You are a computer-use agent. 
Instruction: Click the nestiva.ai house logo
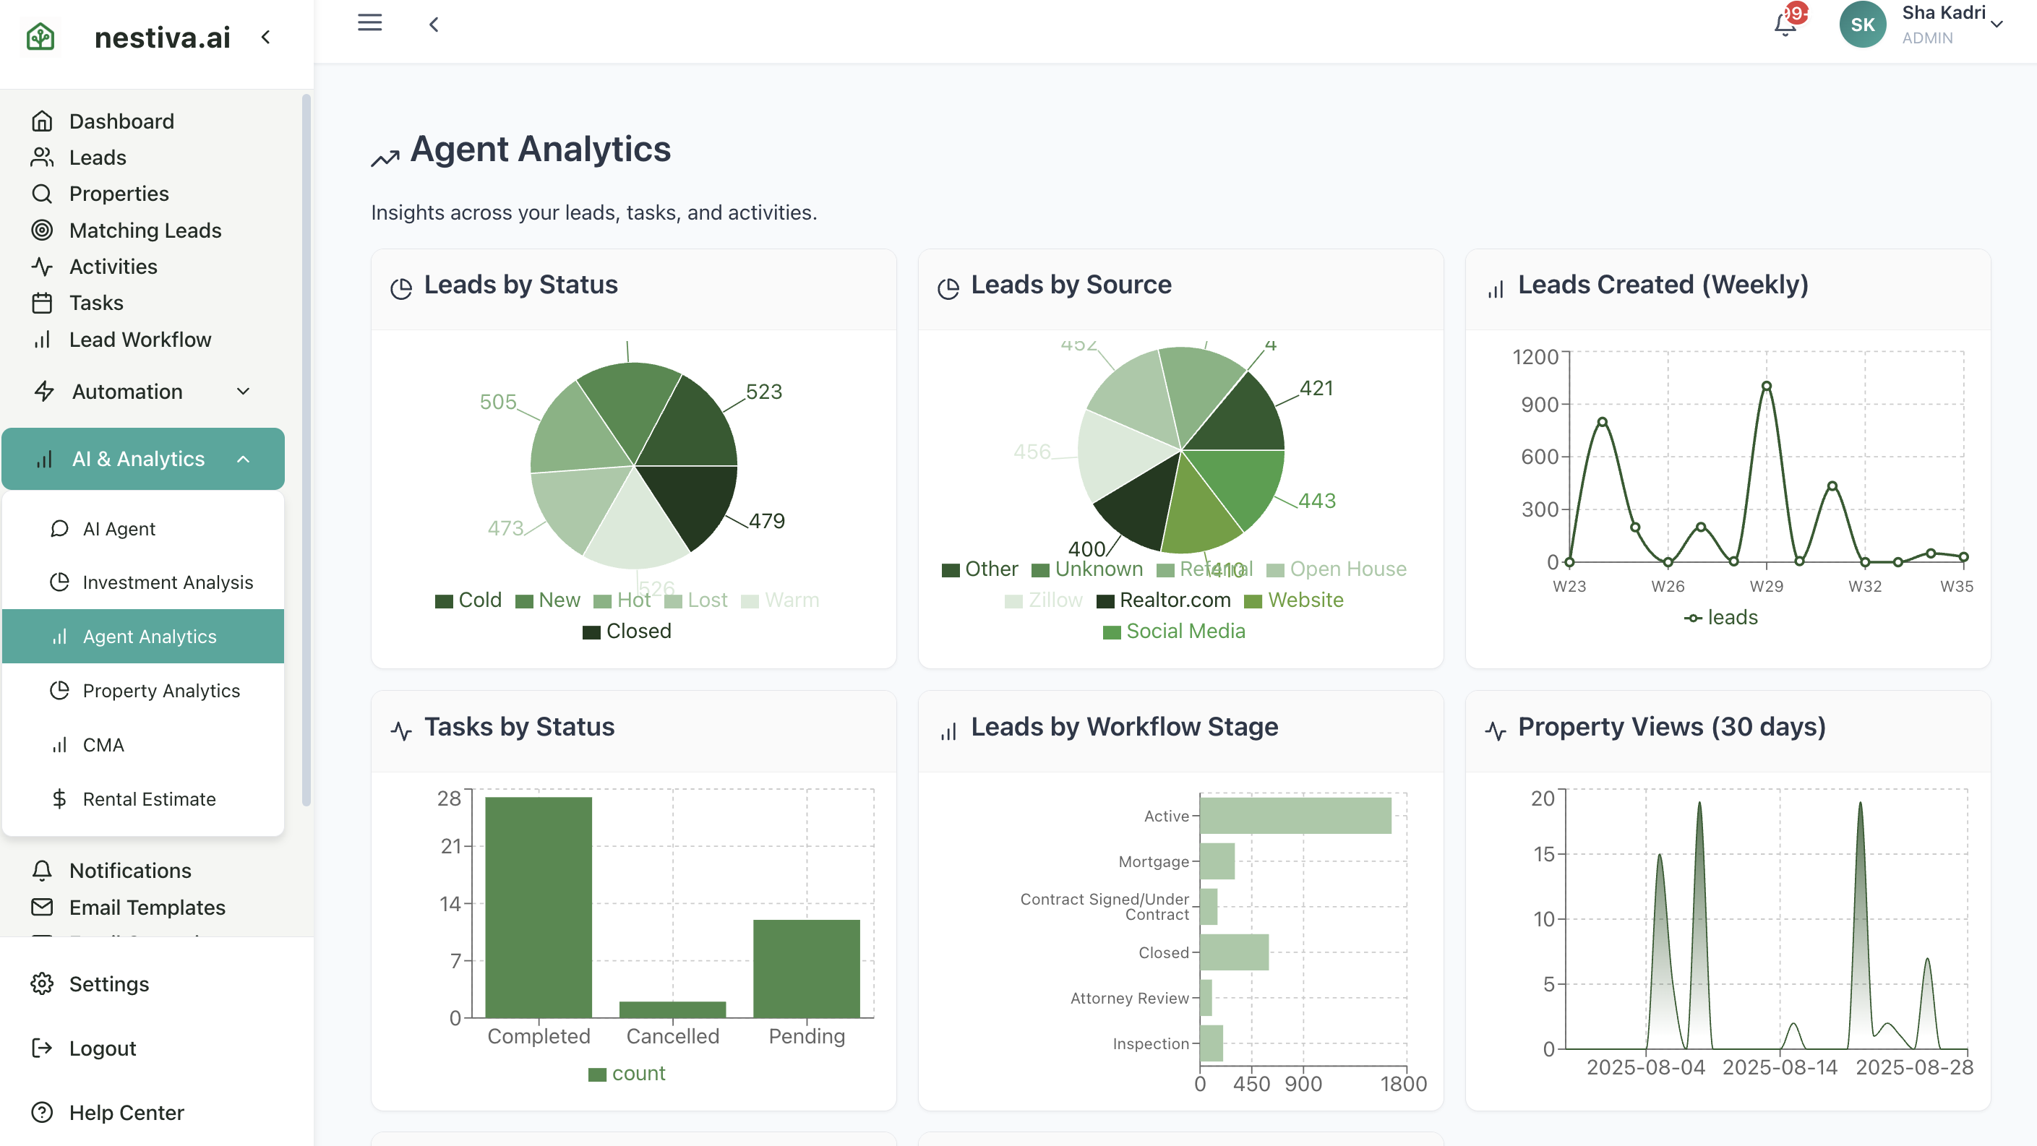click(40, 36)
